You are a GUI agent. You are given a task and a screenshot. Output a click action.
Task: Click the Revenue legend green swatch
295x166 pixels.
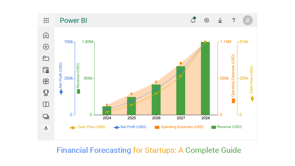point(214,127)
